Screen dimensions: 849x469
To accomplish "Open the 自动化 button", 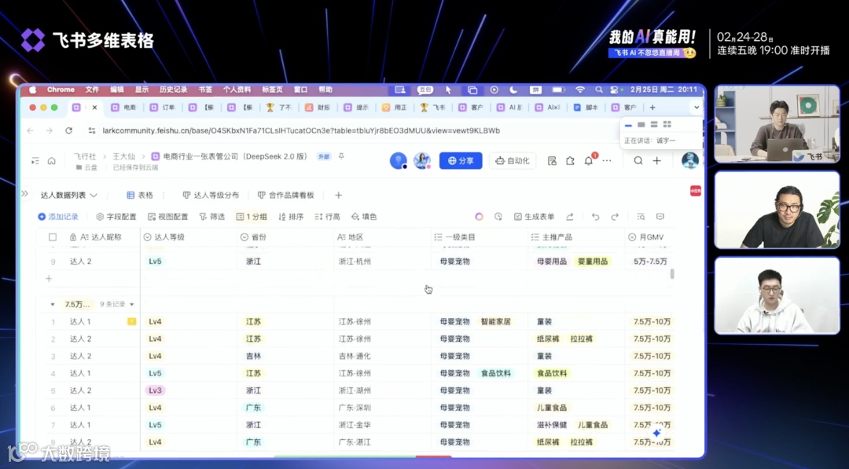I will pos(513,161).
